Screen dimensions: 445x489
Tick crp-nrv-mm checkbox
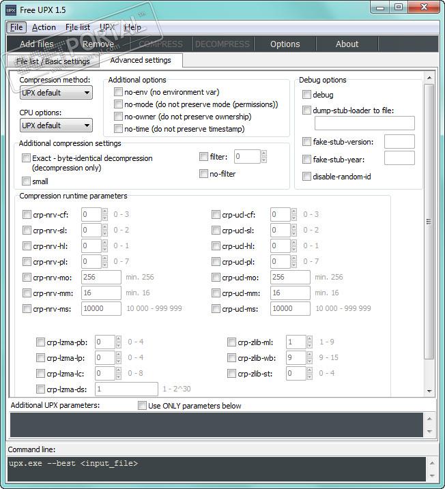point(27,293)
